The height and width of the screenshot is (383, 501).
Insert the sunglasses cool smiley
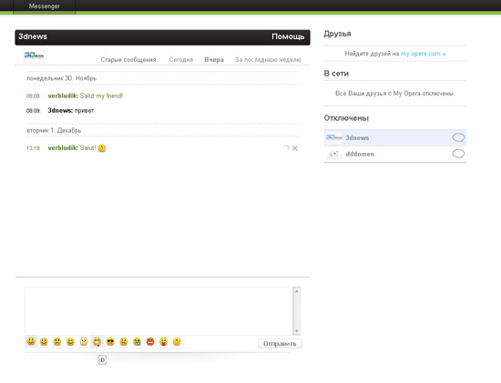(x=110, y=342)
